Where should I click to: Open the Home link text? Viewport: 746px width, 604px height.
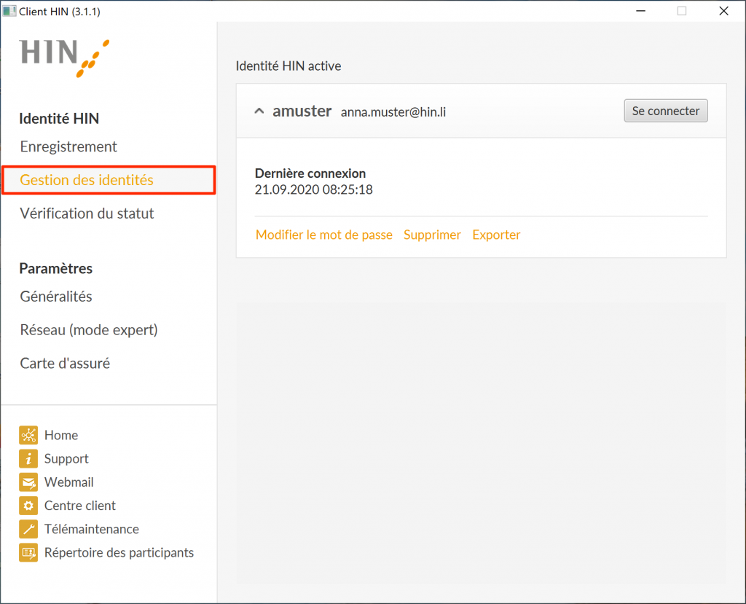click(61, 435)
